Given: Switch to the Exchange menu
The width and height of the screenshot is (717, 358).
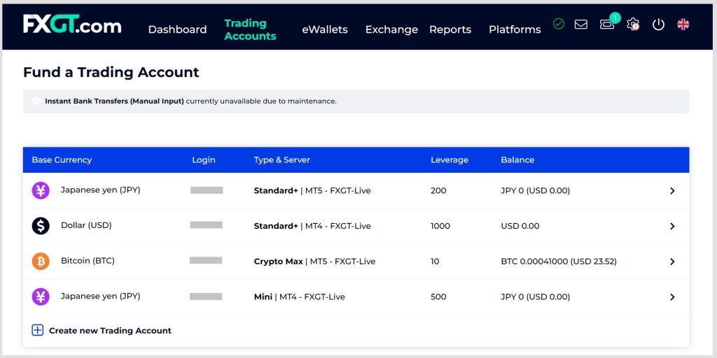Looking at the screenshot, I should (x=391, y=29).
